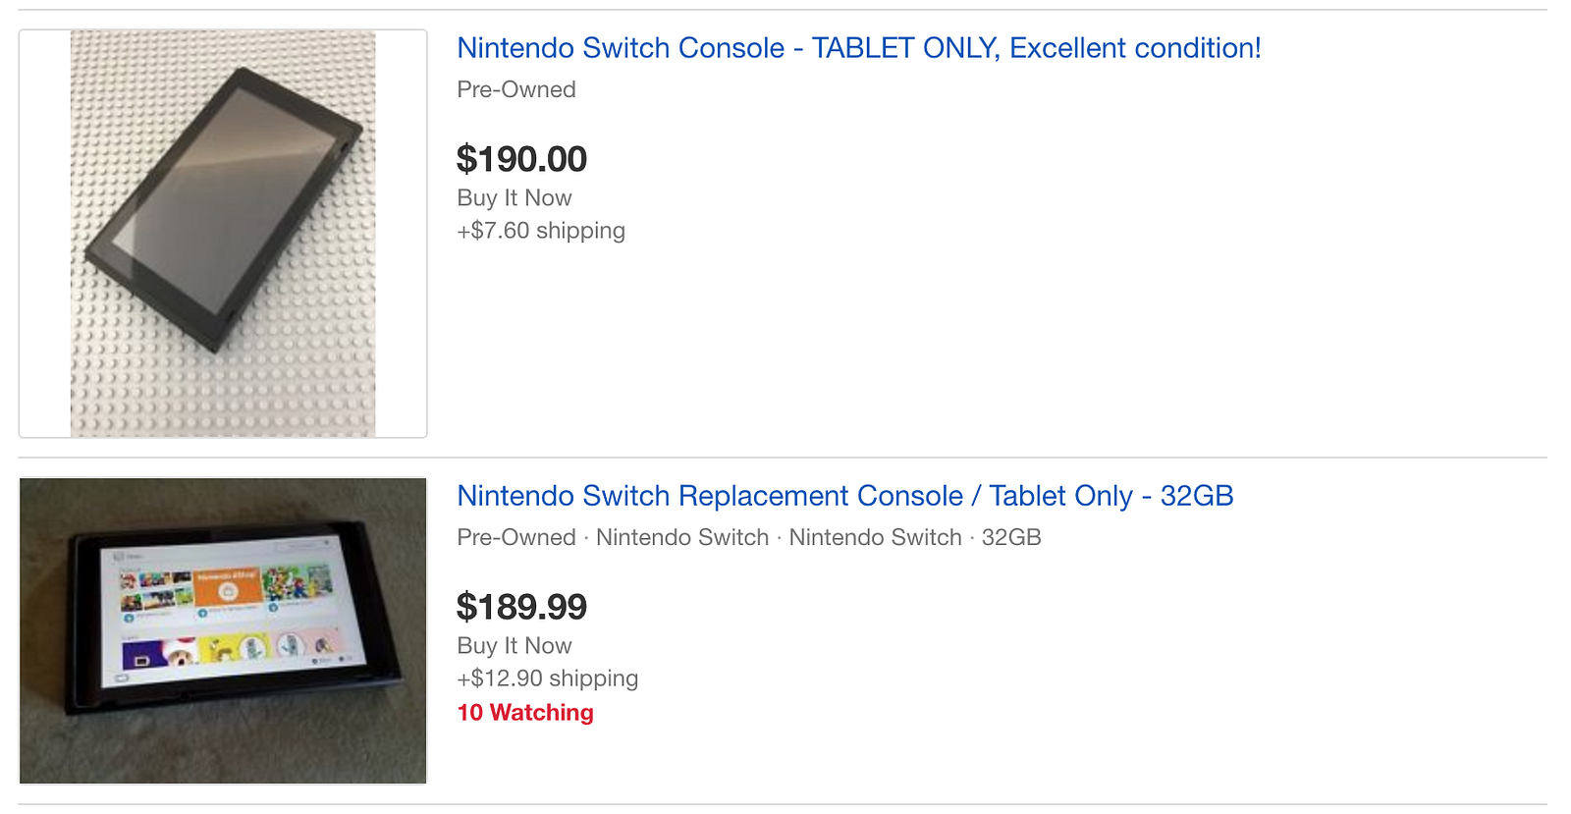Click 'Pre-Owned' under the first listing title
This screenshot has height=814, width=1571.
coord(516,89)
